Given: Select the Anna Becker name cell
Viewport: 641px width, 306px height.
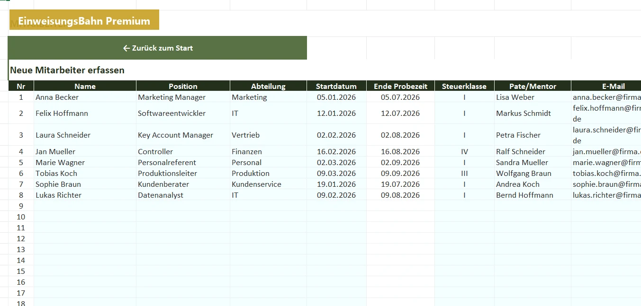Looking at the screenshot, I should (85, 97).
